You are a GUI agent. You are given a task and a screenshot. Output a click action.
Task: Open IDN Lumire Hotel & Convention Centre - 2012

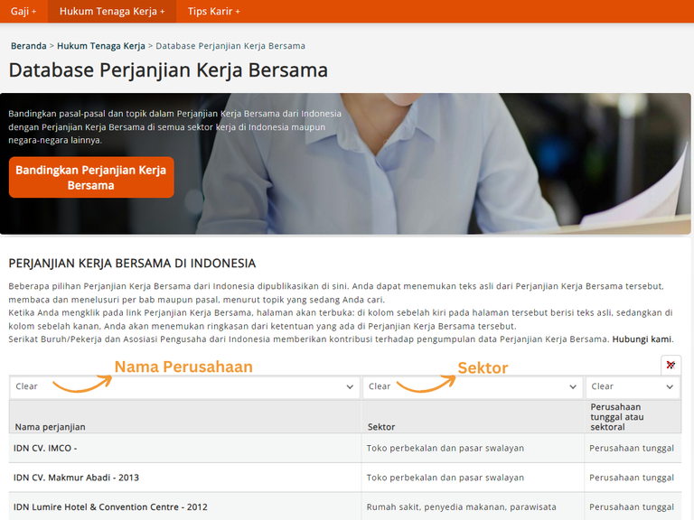coord(110,507)
